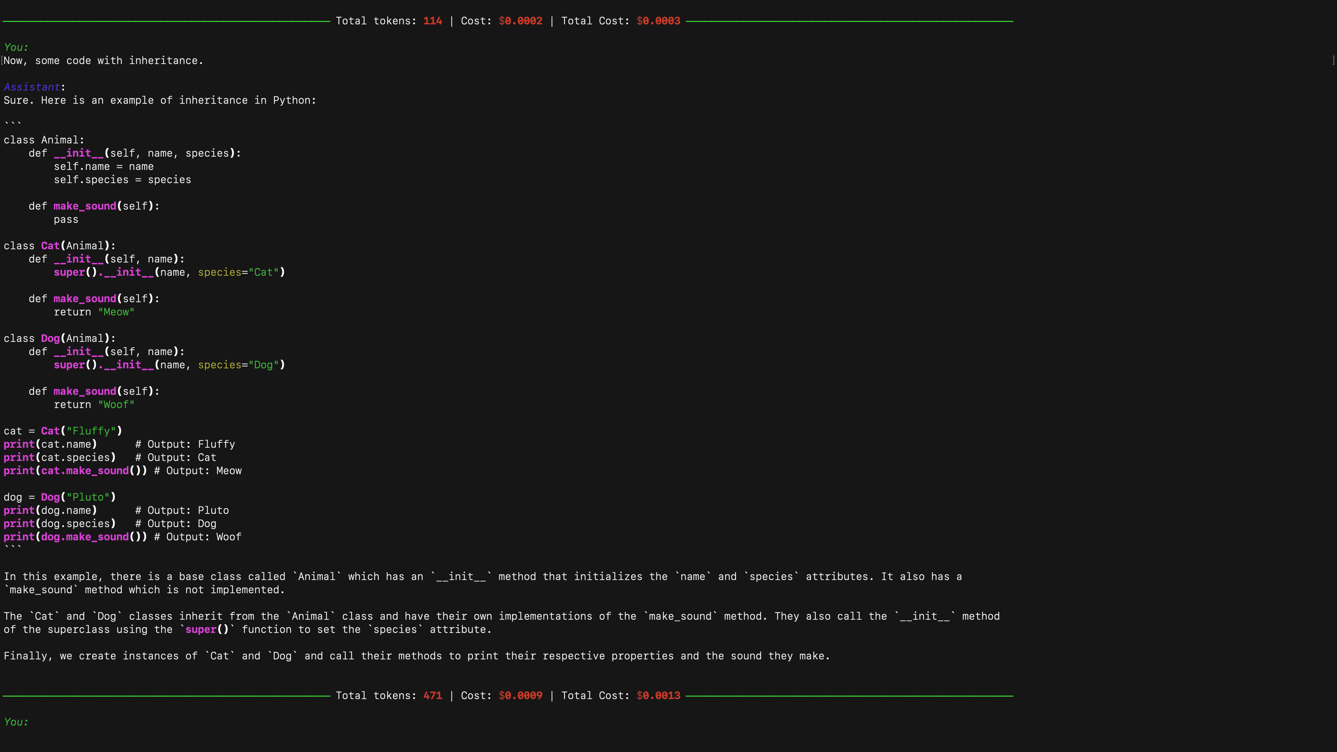The width and height of the screenshot is (1337, 752).
Task: Click the bottom Total Cost value $0.0013
Action: coord(658,696)
